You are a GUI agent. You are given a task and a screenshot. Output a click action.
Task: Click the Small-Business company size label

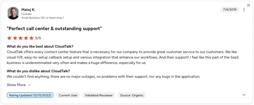[42, 18]
